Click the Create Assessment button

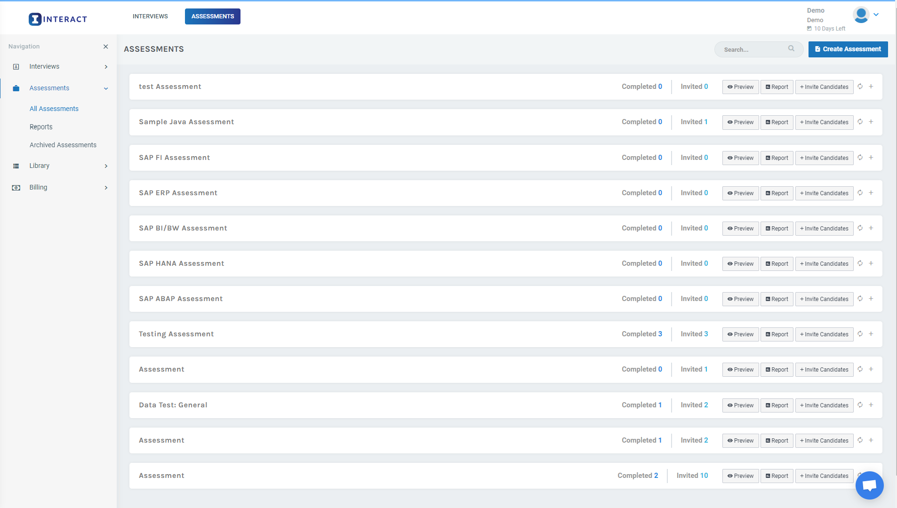[x=848, y=49]
